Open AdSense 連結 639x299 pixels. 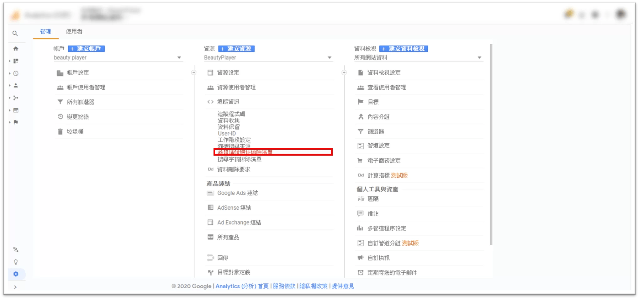point(234,208)
